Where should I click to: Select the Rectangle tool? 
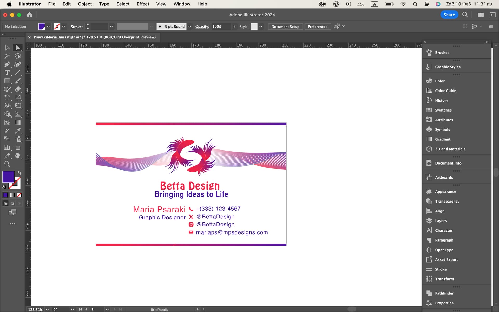[x=7, y=81]
